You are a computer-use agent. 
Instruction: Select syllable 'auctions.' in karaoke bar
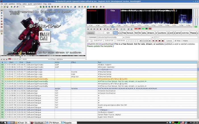point(162,33)
